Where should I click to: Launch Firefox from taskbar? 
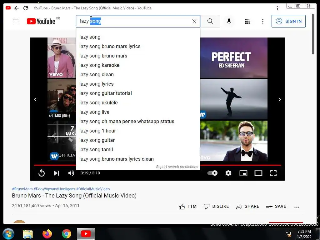[x=47, y=234]
